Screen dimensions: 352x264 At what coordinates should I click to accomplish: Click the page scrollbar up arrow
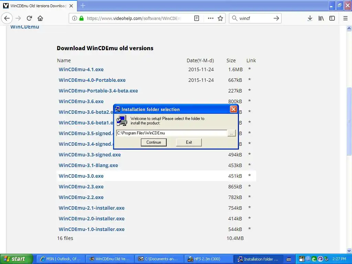coord(349,28)
